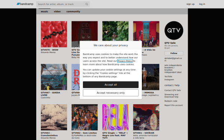Image resolution: width=224 pixels, height=140 pixels.
Task: Switch to the community tab
Action: coord(73,12)
